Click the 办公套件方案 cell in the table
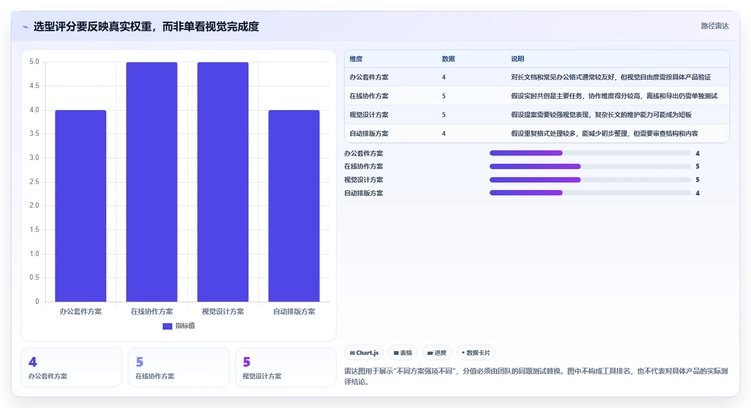 point(369,77)
